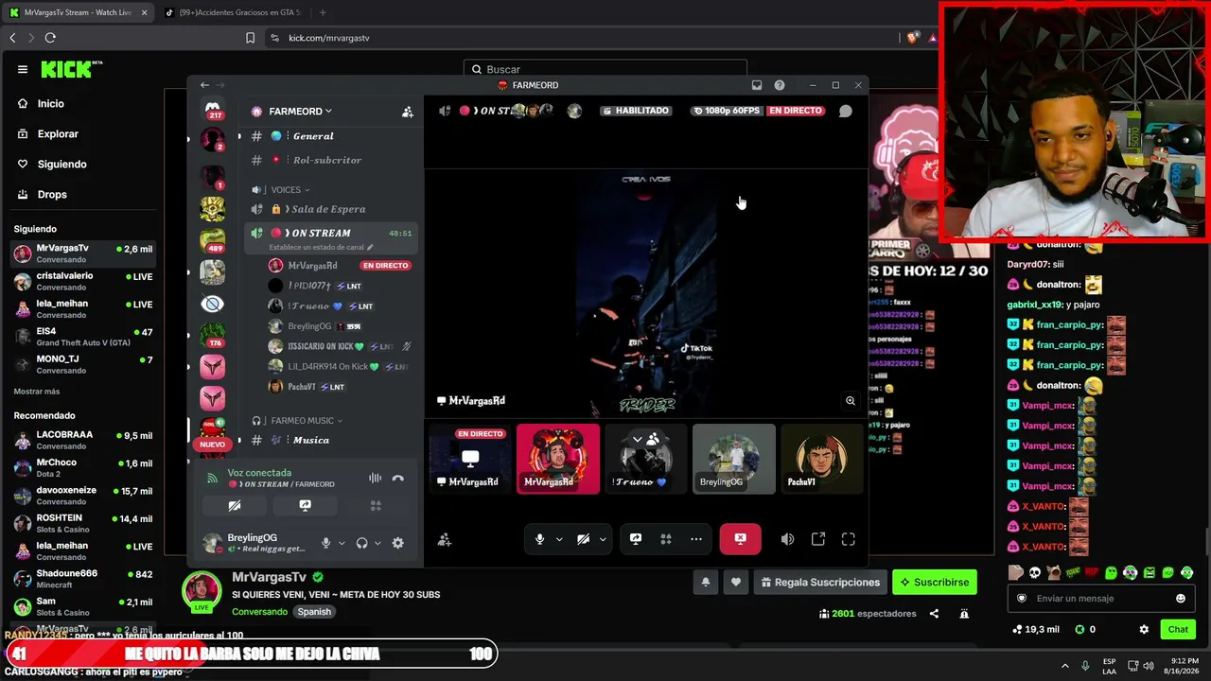The image size is (1211, 681).
Task: Share your screen from the voice panel
Action: (305, 506)
